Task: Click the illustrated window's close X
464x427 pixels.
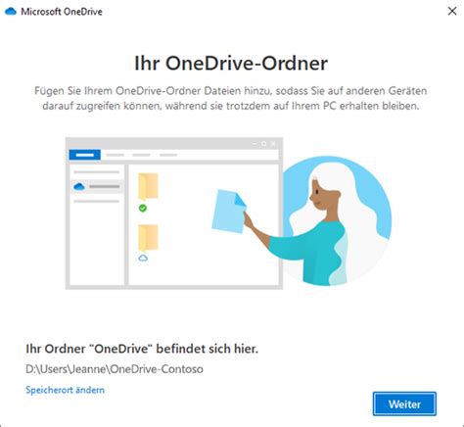Action: tap(273, 144)
